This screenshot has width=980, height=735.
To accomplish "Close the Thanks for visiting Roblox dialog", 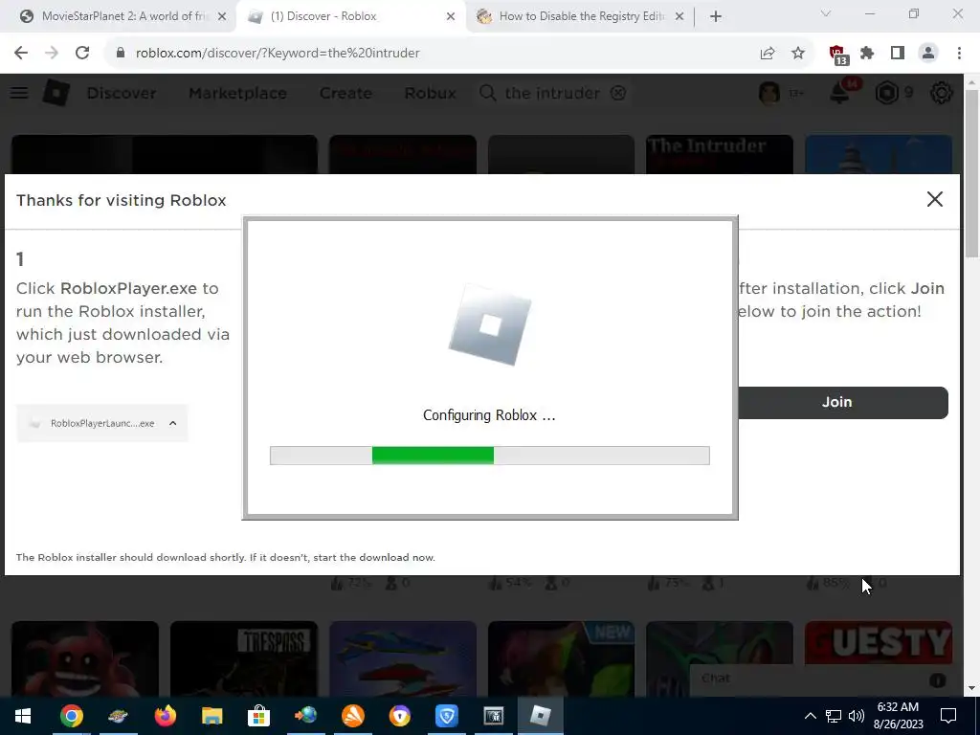I will click(934, 199).
